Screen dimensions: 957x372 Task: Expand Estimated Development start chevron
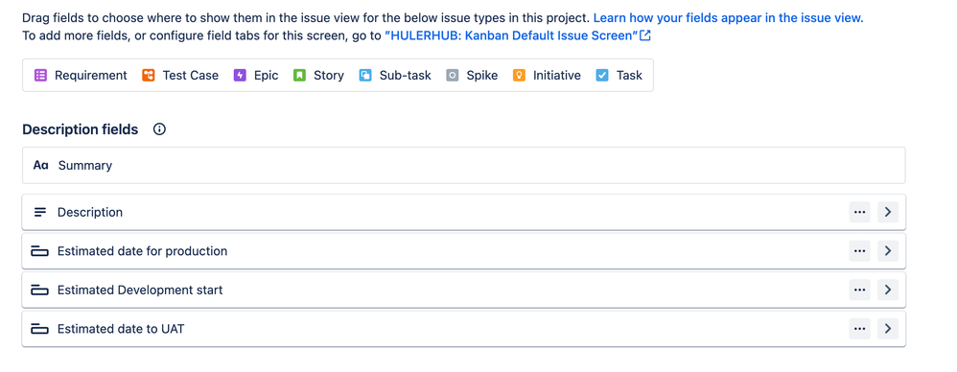pyautogui.click(x=888, y=291)
